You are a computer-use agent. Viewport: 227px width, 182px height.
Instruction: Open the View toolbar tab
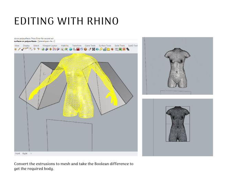[17, 45]
